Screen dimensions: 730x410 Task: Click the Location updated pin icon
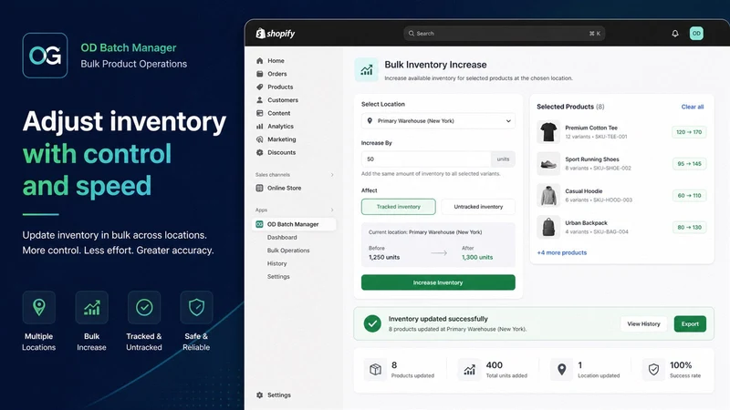coord(562,370)
